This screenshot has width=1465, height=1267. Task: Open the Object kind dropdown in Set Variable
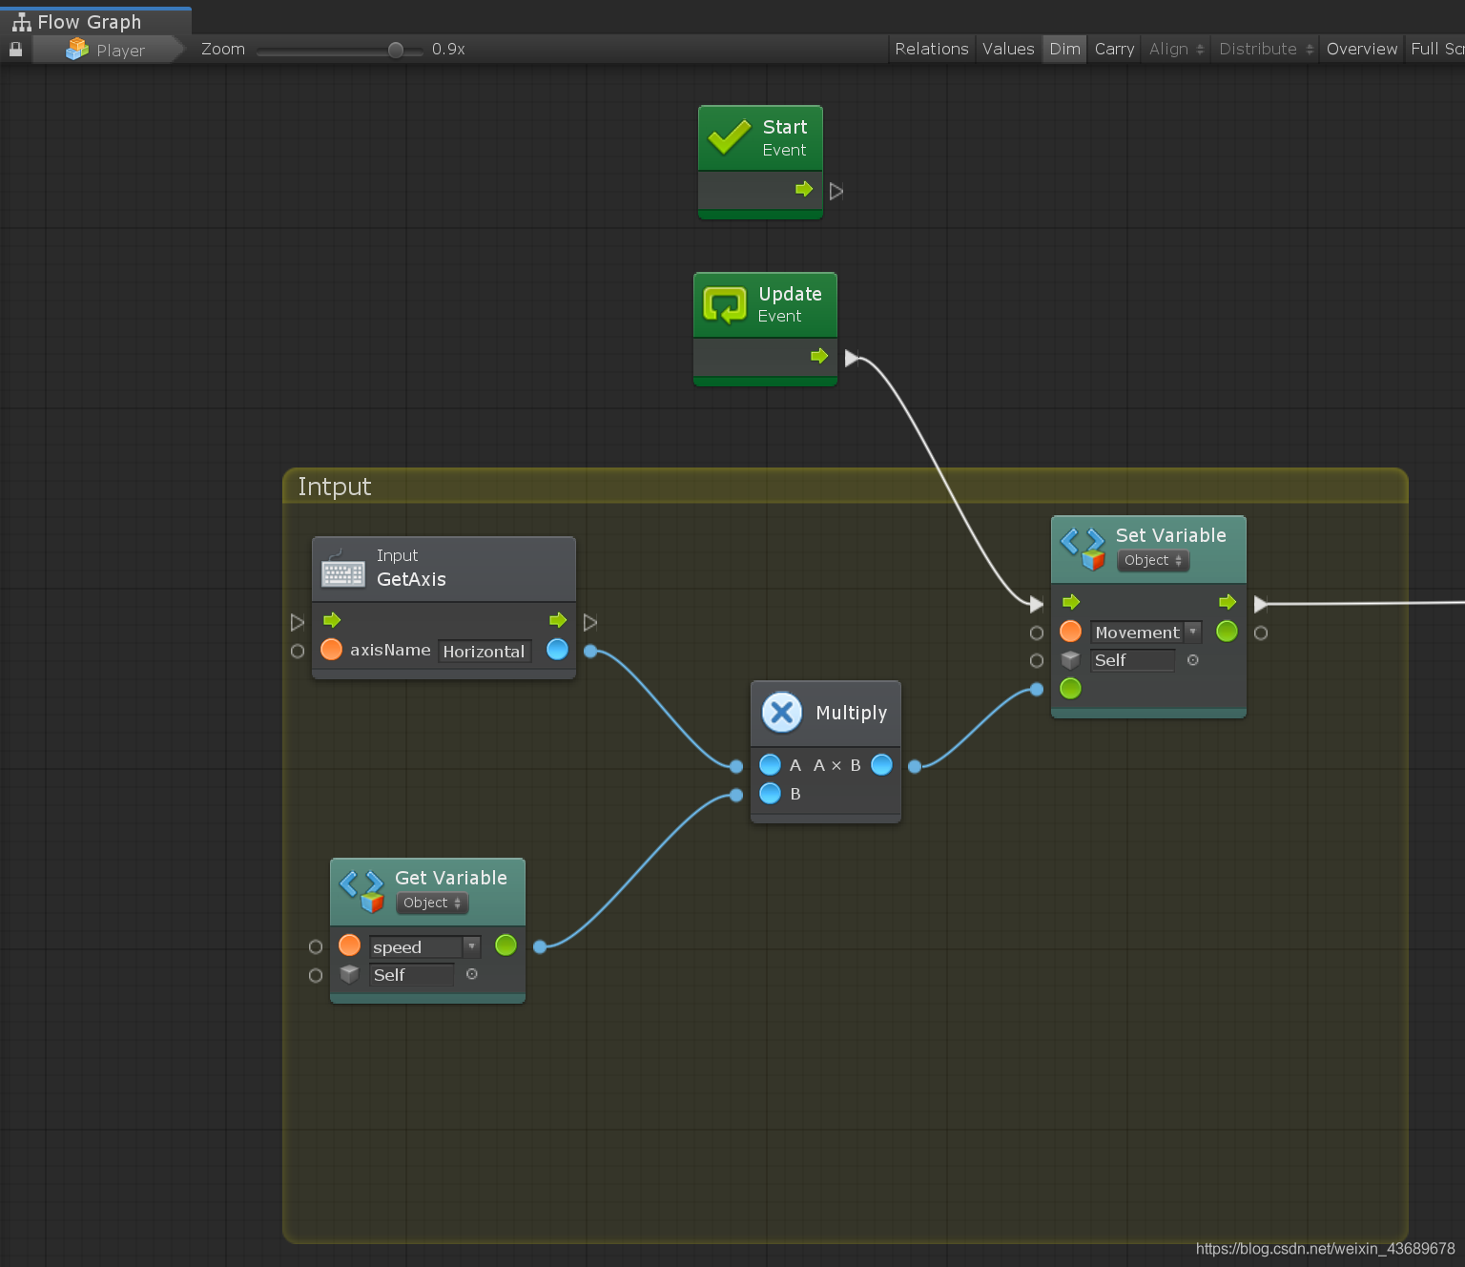click(x=1153, y=560)
